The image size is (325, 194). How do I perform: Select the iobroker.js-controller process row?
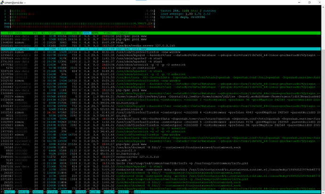[161, 68]
